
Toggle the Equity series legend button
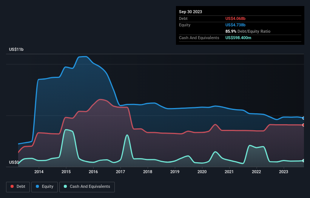[45, 187]
